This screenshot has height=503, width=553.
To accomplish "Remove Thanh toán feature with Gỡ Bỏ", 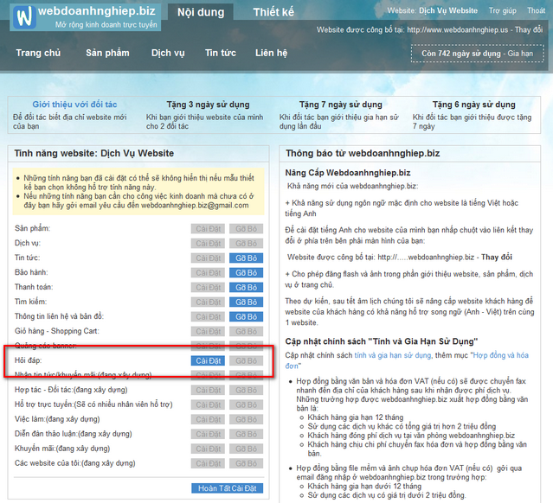I will [x=246, y=288].
